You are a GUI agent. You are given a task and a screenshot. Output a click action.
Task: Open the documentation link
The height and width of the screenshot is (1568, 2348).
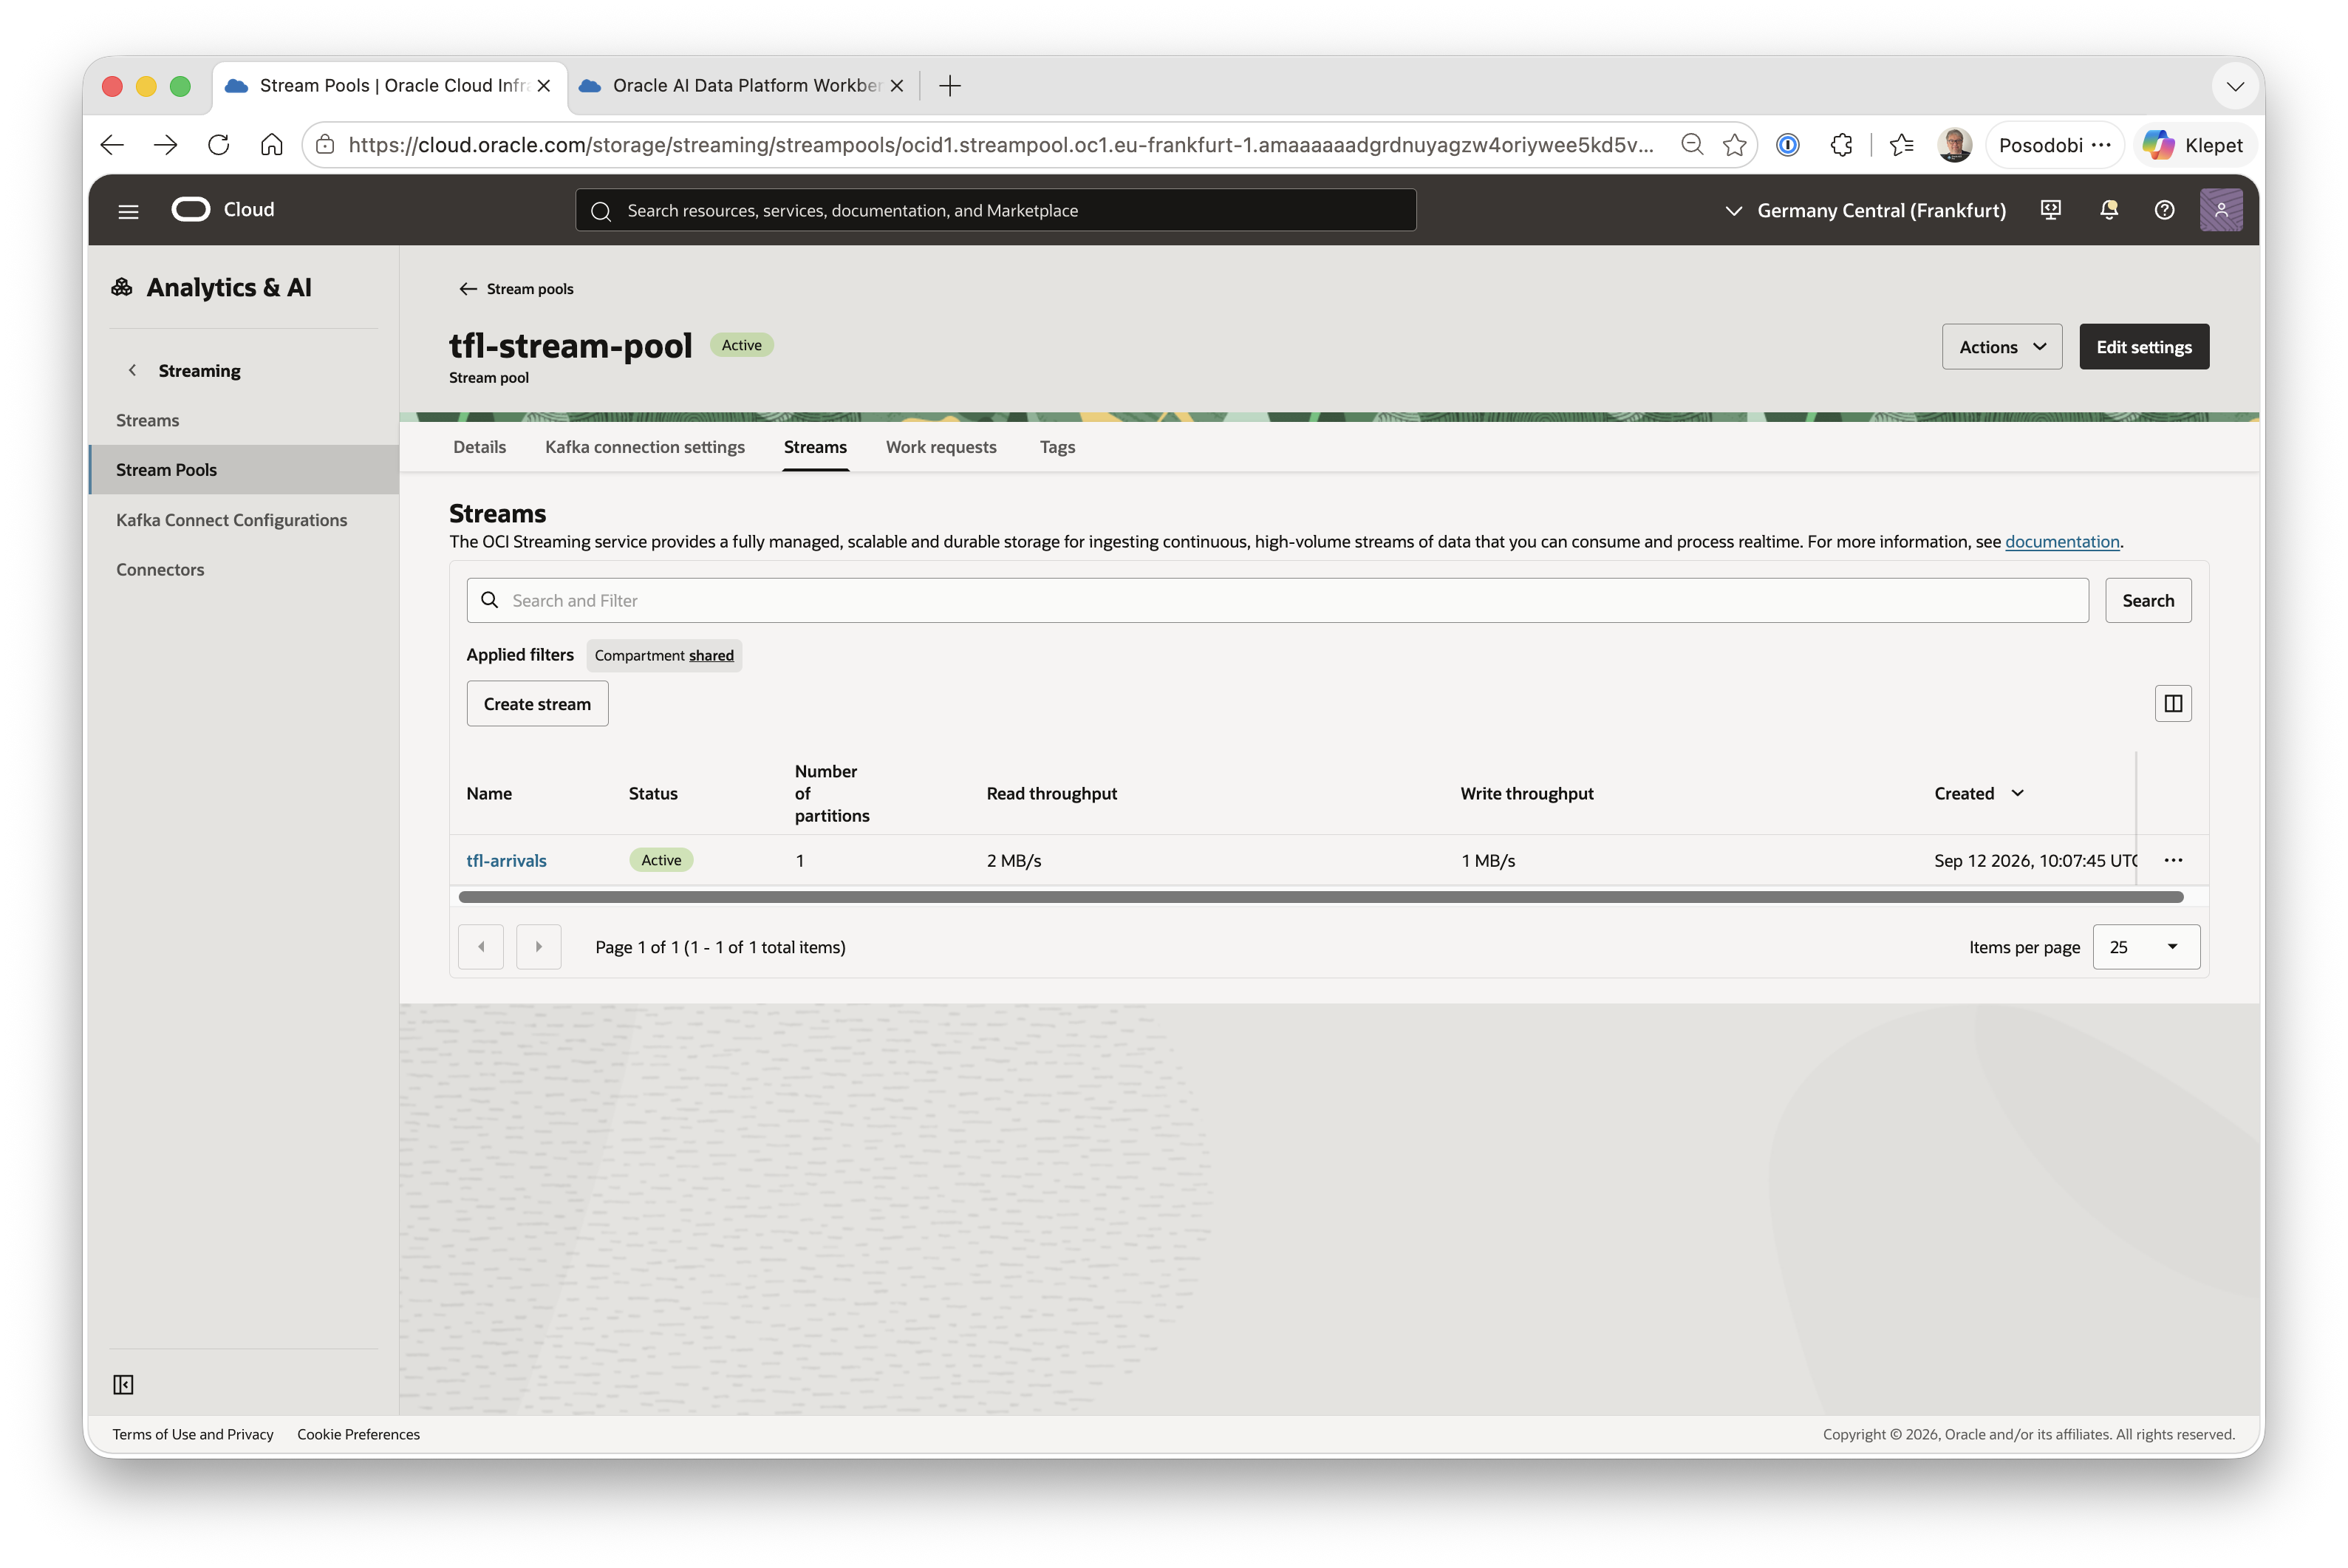click(x=2061, y=541)
